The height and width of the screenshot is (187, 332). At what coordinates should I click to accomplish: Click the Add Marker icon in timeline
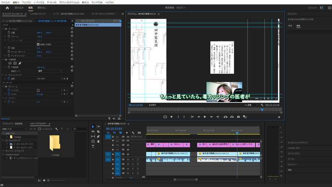127,133
